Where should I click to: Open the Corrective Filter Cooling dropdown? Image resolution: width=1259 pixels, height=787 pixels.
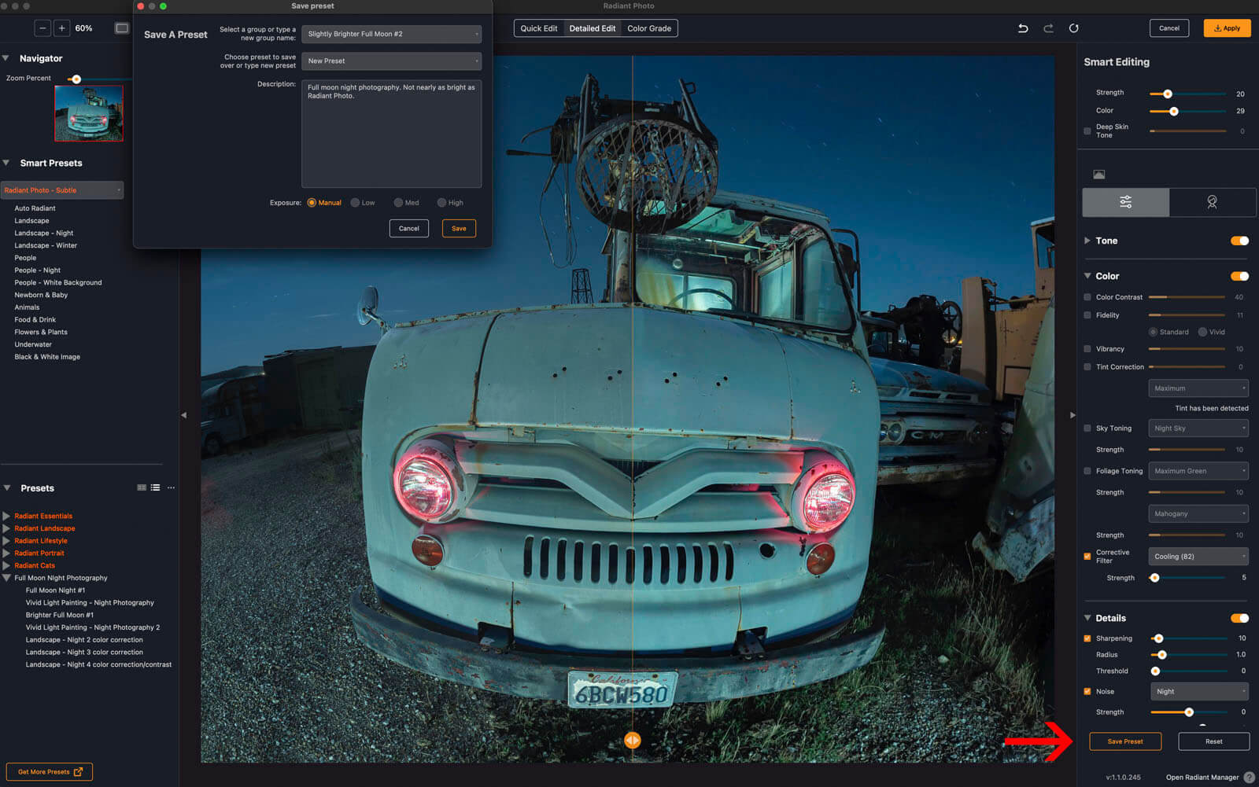[1198, 557]
